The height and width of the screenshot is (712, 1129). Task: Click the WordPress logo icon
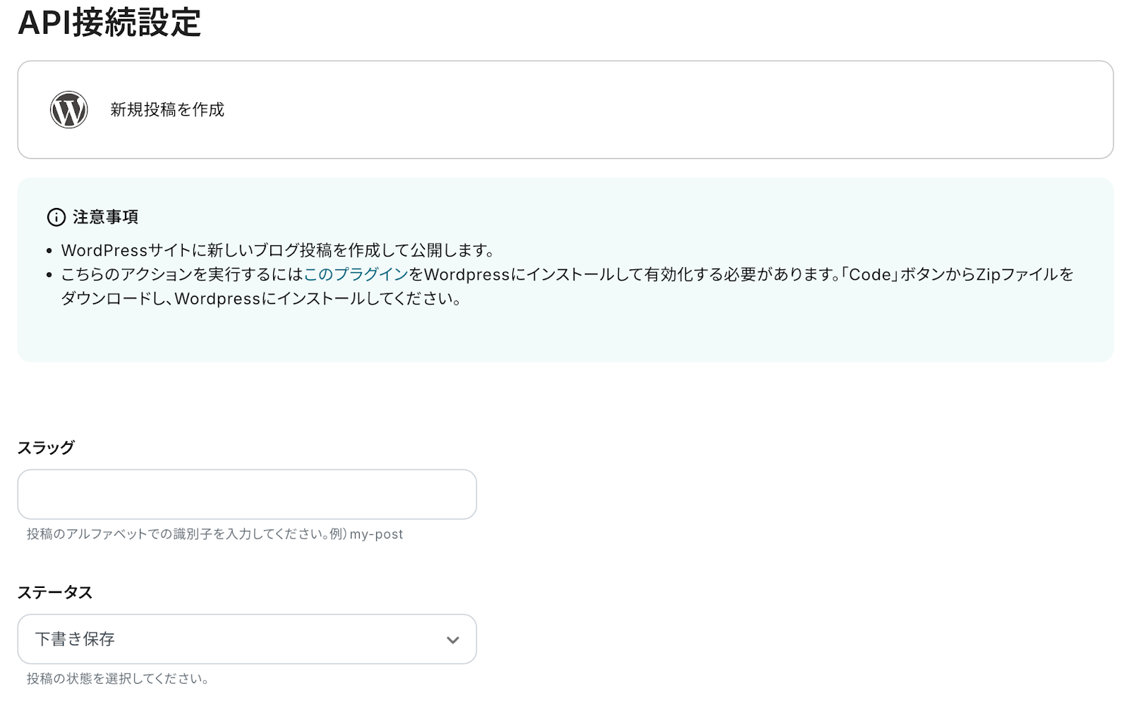pos(68,109)
